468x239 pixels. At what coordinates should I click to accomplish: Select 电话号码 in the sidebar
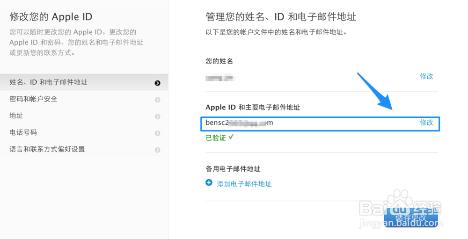coord(23,132)
